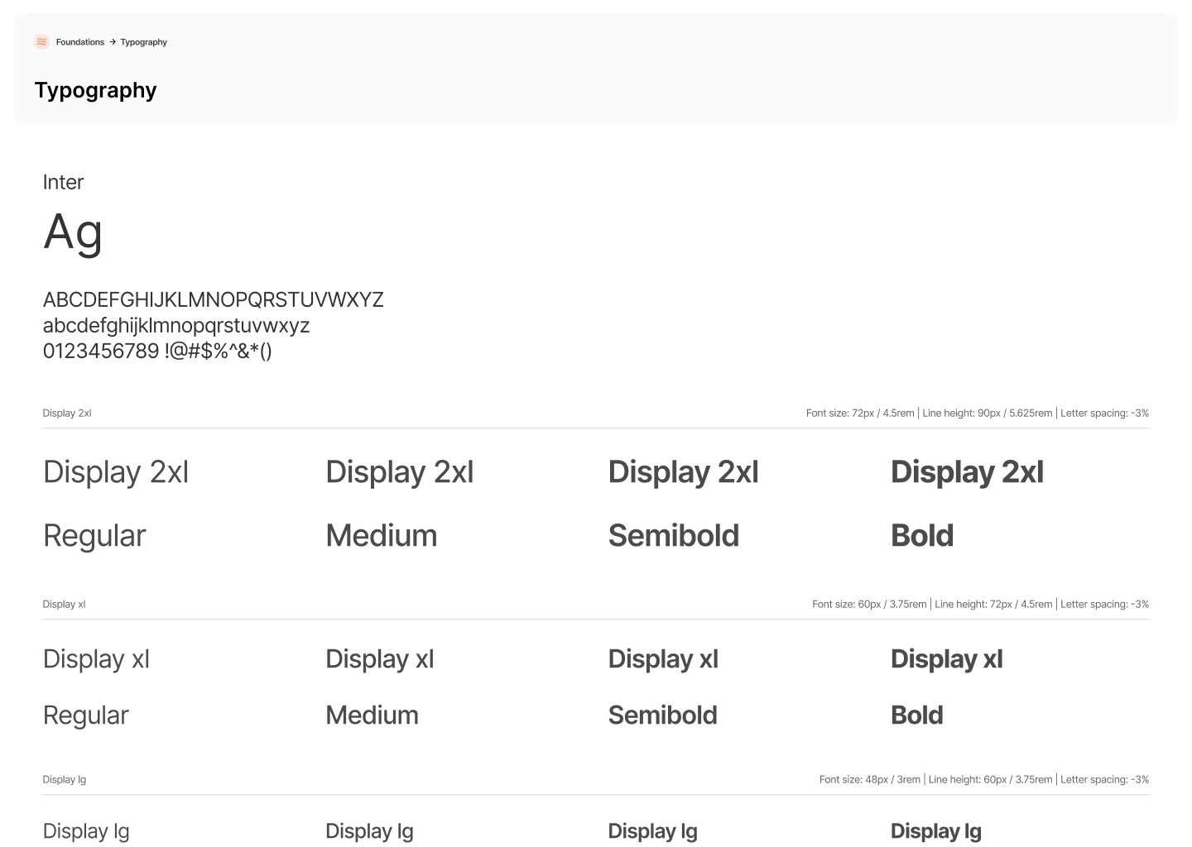This screenshot has width=1192, height=847.
Task: Click Regular label under Display xl
Action: pyautogui.click(x=86, y=715)
